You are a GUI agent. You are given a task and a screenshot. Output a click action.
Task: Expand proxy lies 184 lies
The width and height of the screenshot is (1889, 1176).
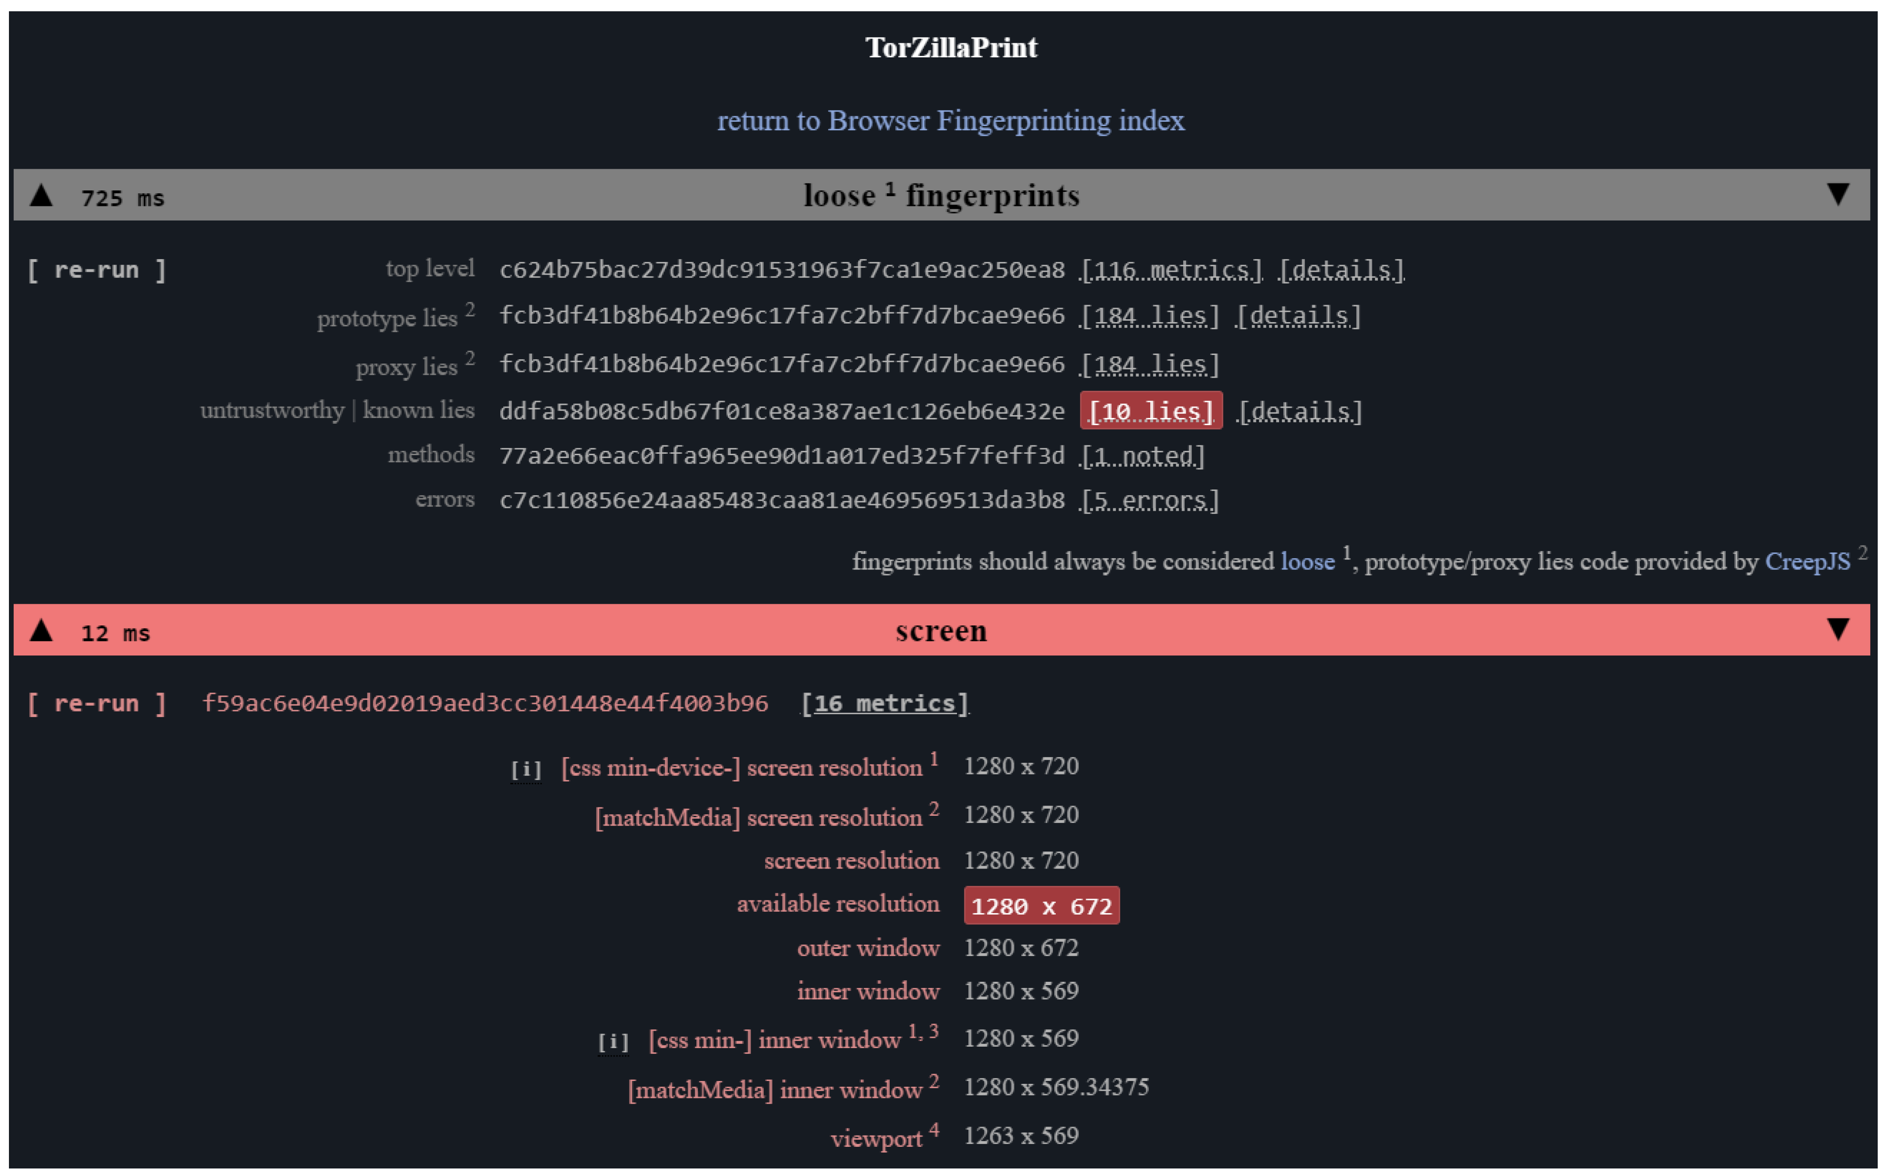(1149, 365)
